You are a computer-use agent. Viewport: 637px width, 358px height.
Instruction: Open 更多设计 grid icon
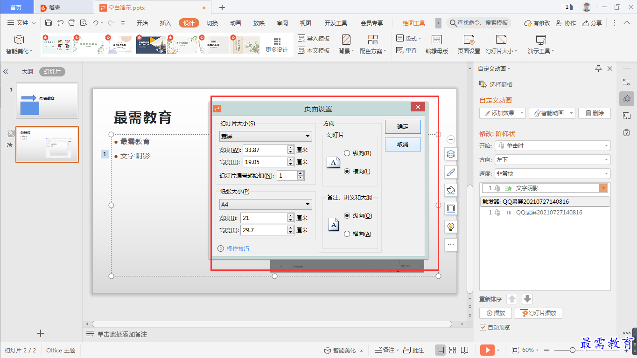277,45
